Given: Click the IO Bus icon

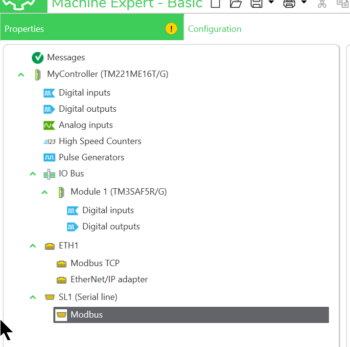Looking at the screenshot, I should pyautogui.click(x=49, y=174).
